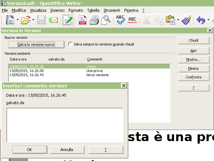Close the Versioni in Versioni dialog

point(210,30)
